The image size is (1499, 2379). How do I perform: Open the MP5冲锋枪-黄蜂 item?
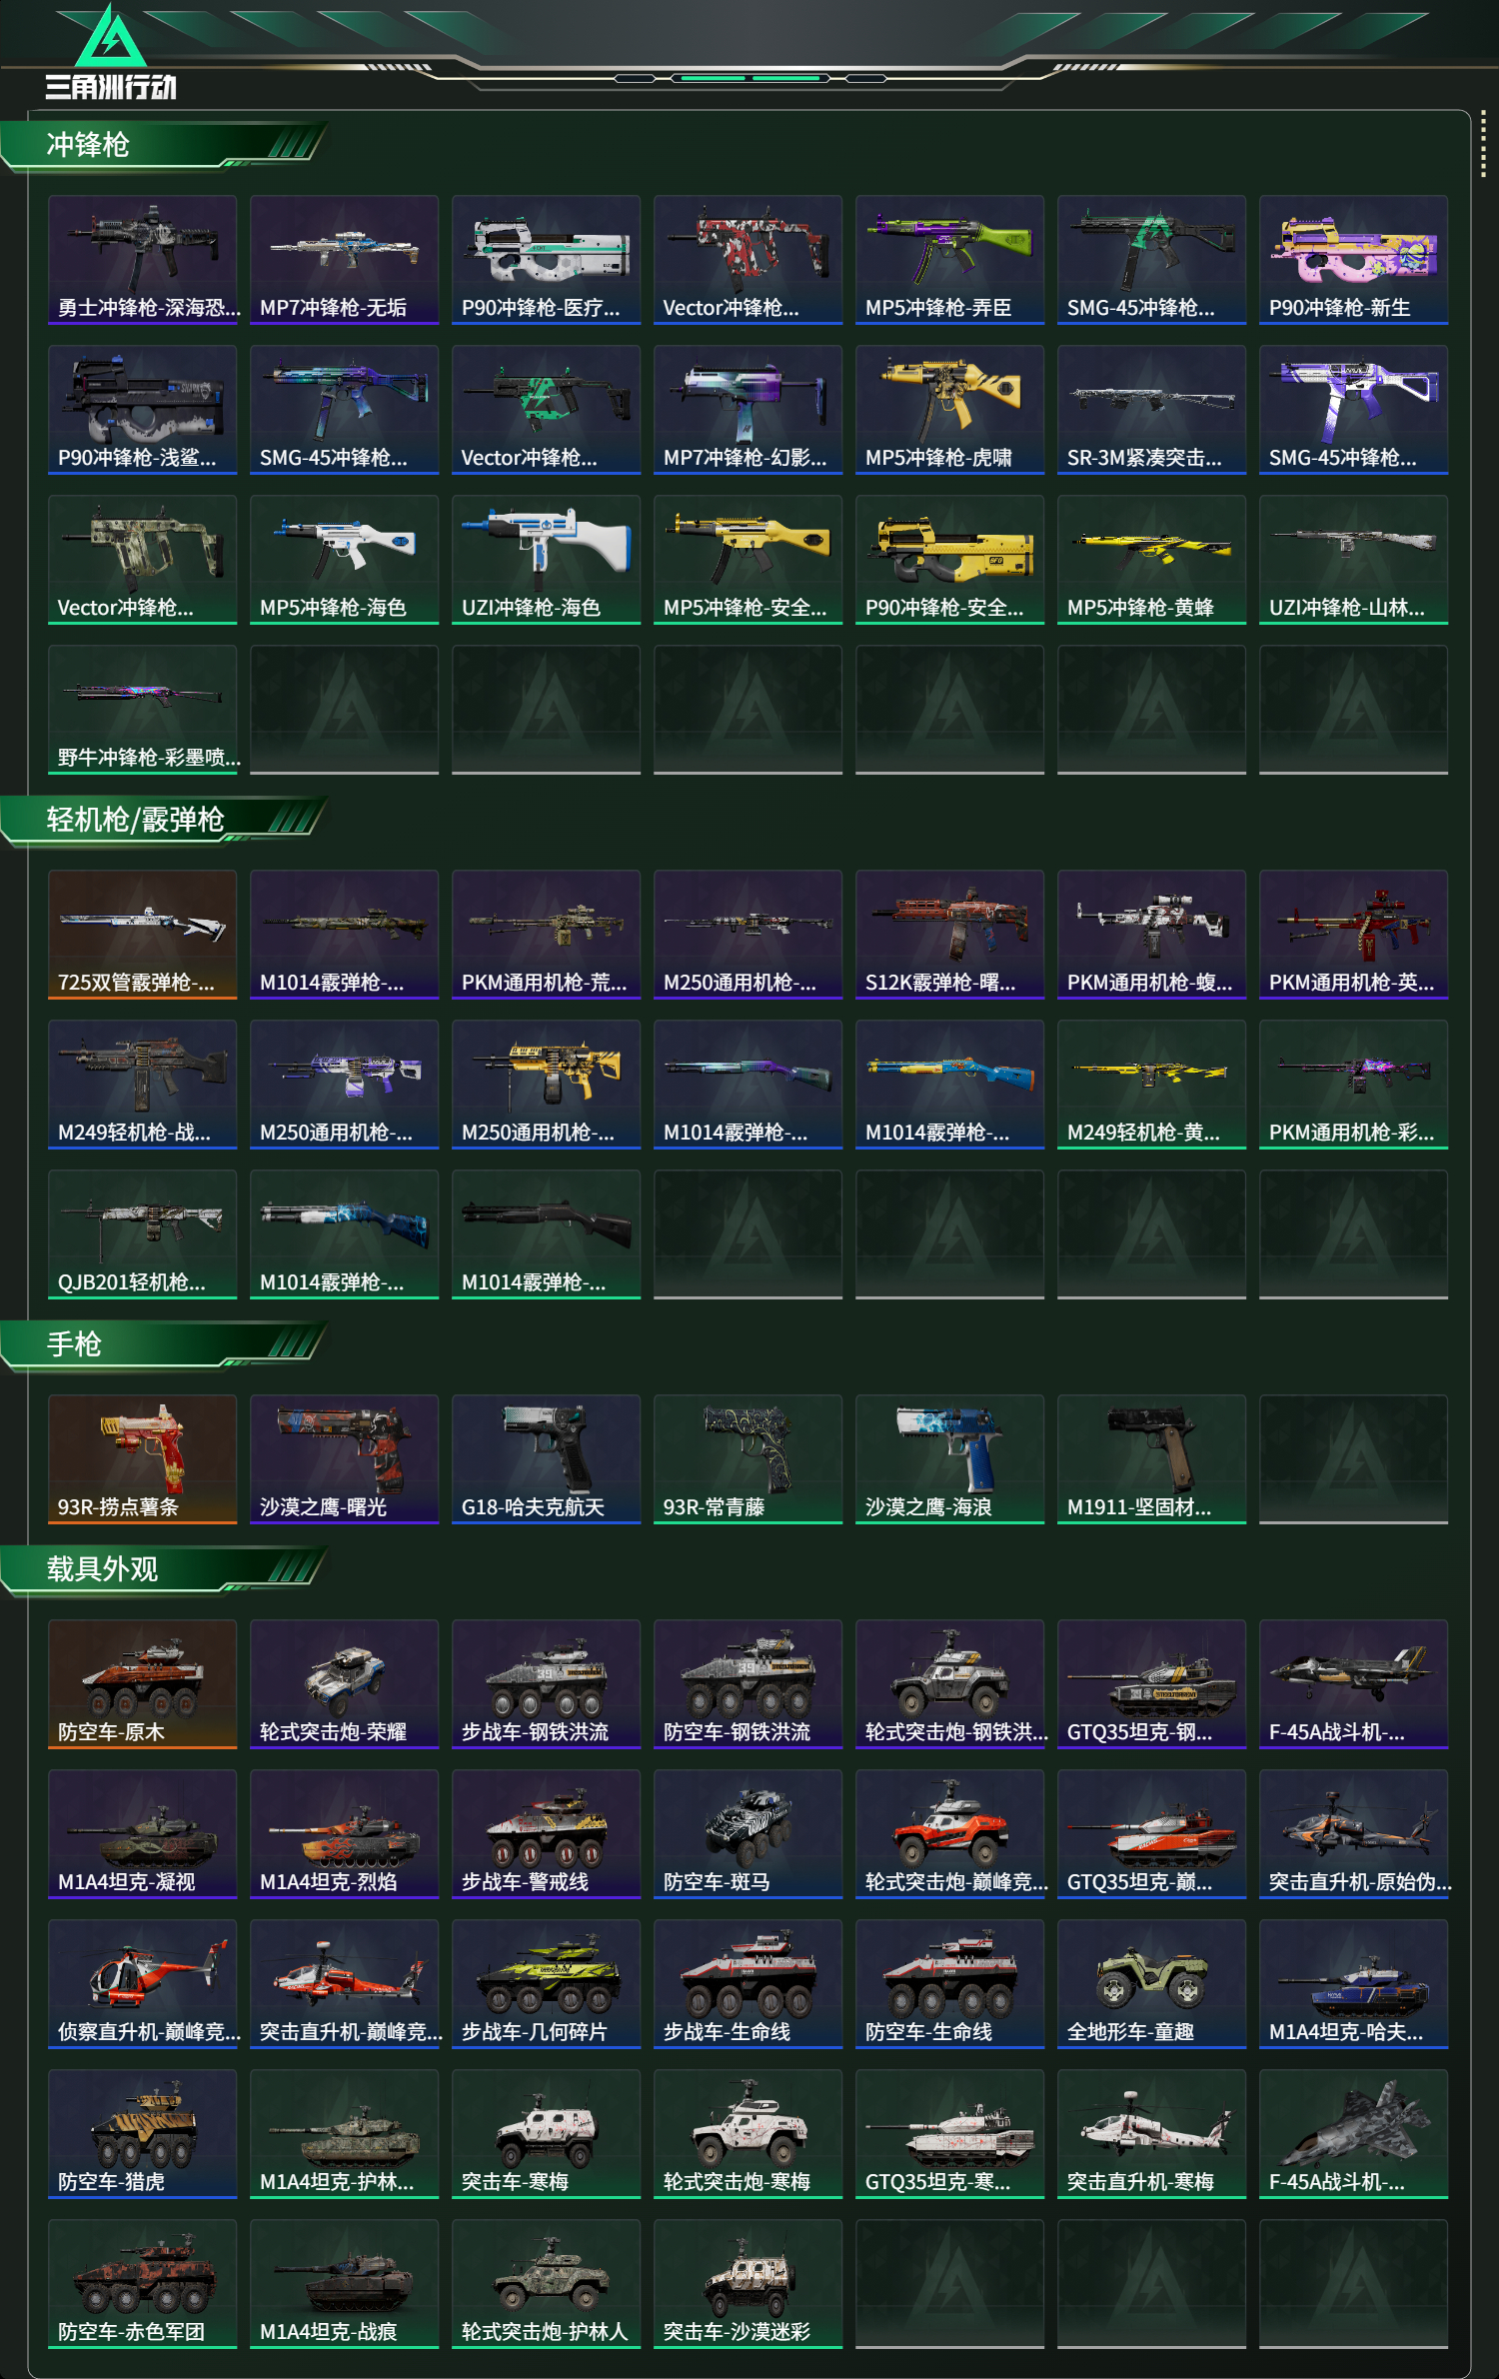(1151, 560)
